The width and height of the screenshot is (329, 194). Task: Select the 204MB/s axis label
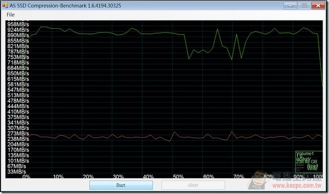pos(18,144)
